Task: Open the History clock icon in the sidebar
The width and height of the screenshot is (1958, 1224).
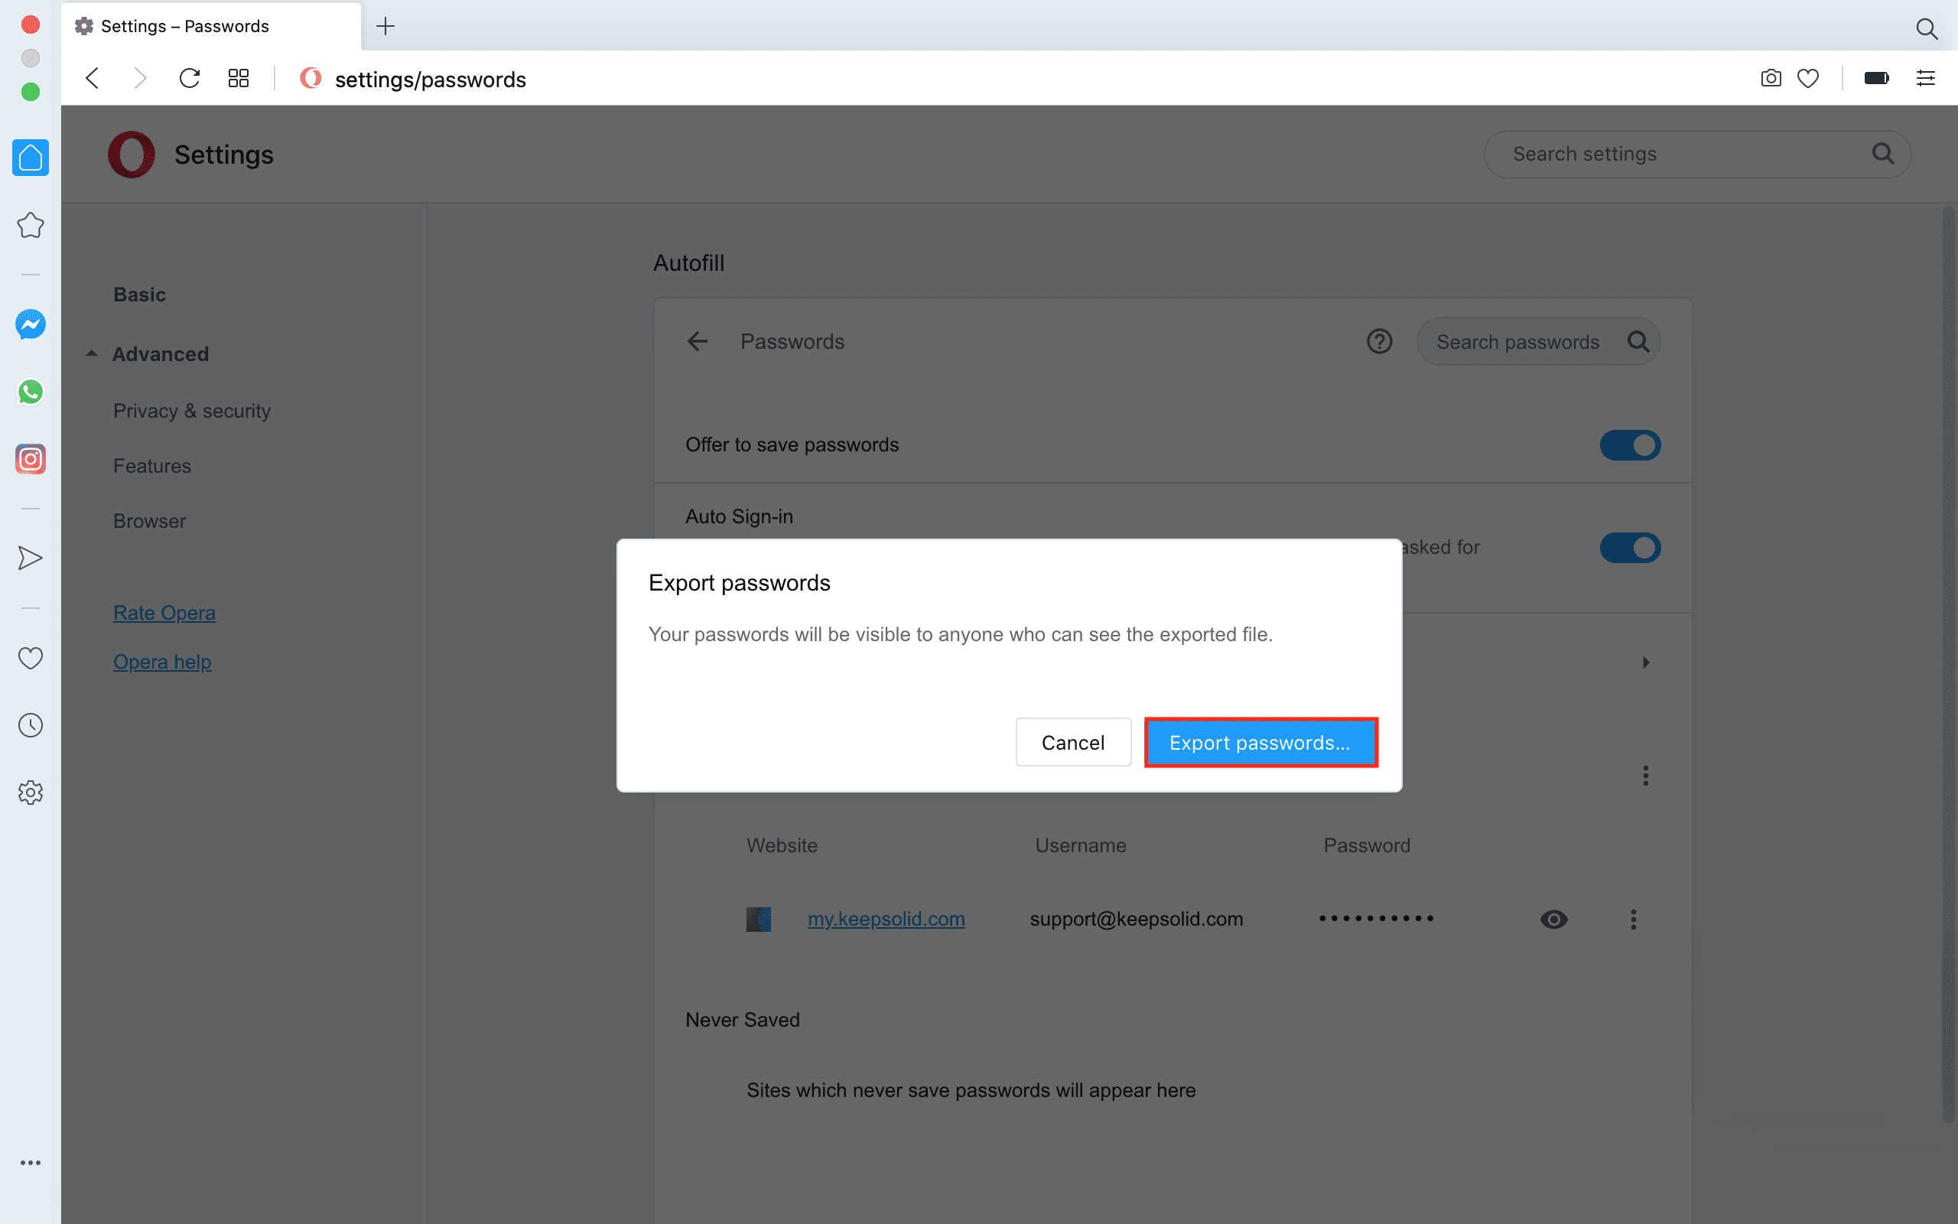Action: tap(30, 725)
